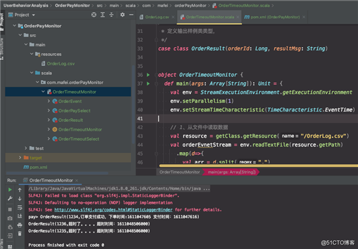Click the locate/select opened file target icon
Image resolution: width=358 pixels, height=249 pixels.
coord(94,15)
